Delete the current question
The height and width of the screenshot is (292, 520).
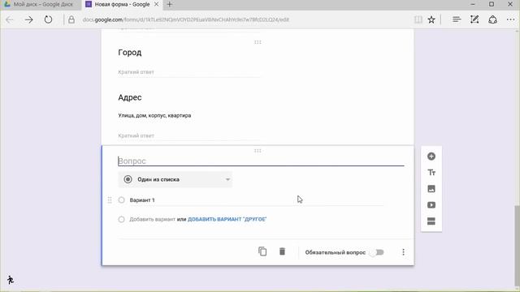coord(282,251)
